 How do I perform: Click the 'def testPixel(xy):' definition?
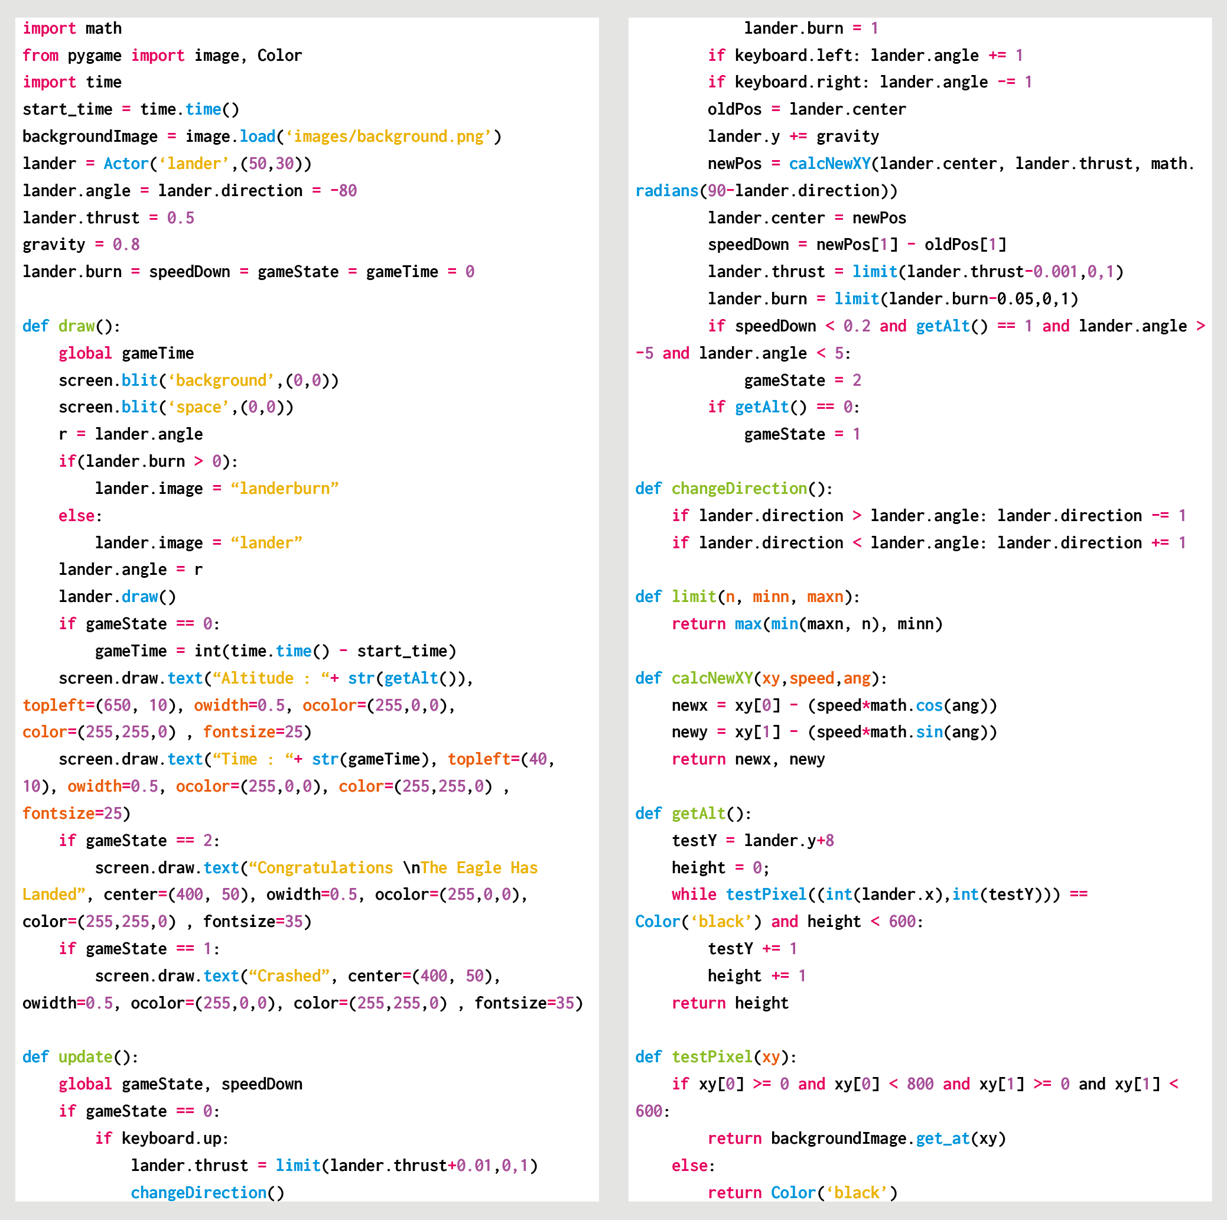[x=716, y=1057]
